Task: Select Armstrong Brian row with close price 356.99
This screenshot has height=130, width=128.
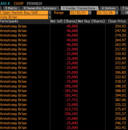Action: [63, 59]
